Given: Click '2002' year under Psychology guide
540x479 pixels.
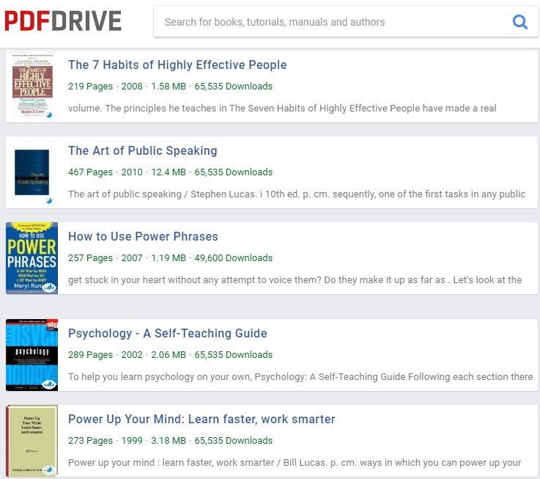Looking at the screenshot, I should (x=132, y=355).
